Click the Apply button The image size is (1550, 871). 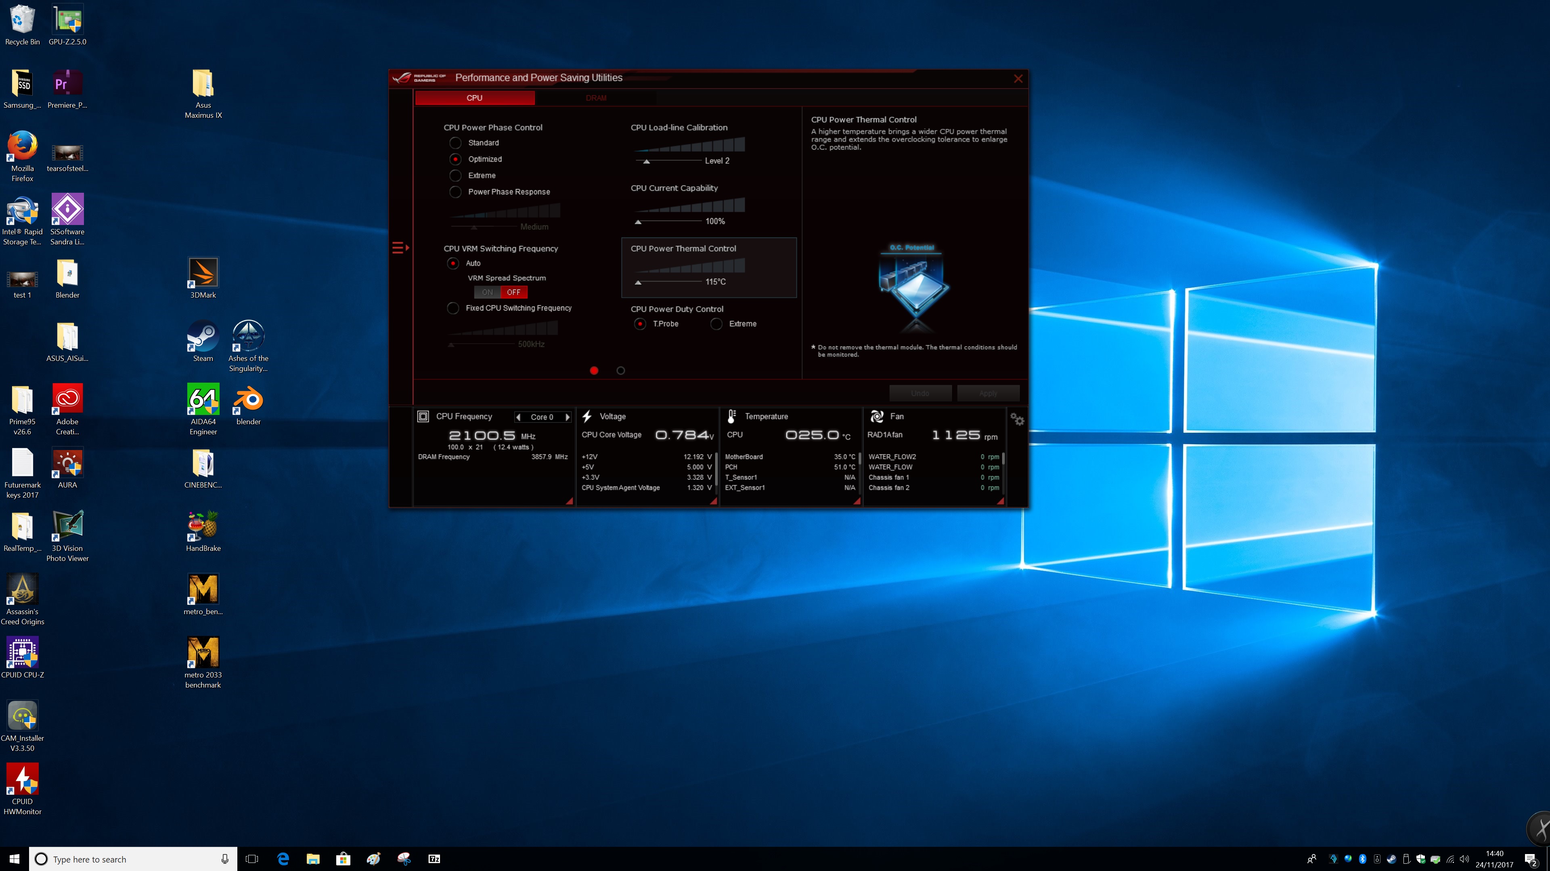(988, 393)
